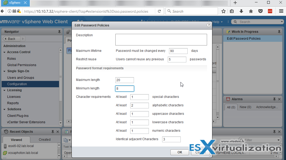The height and width of the screenshot is (160, 286).
Task: Open Global Permissions in Navigator
Action: tap(22, 65)
